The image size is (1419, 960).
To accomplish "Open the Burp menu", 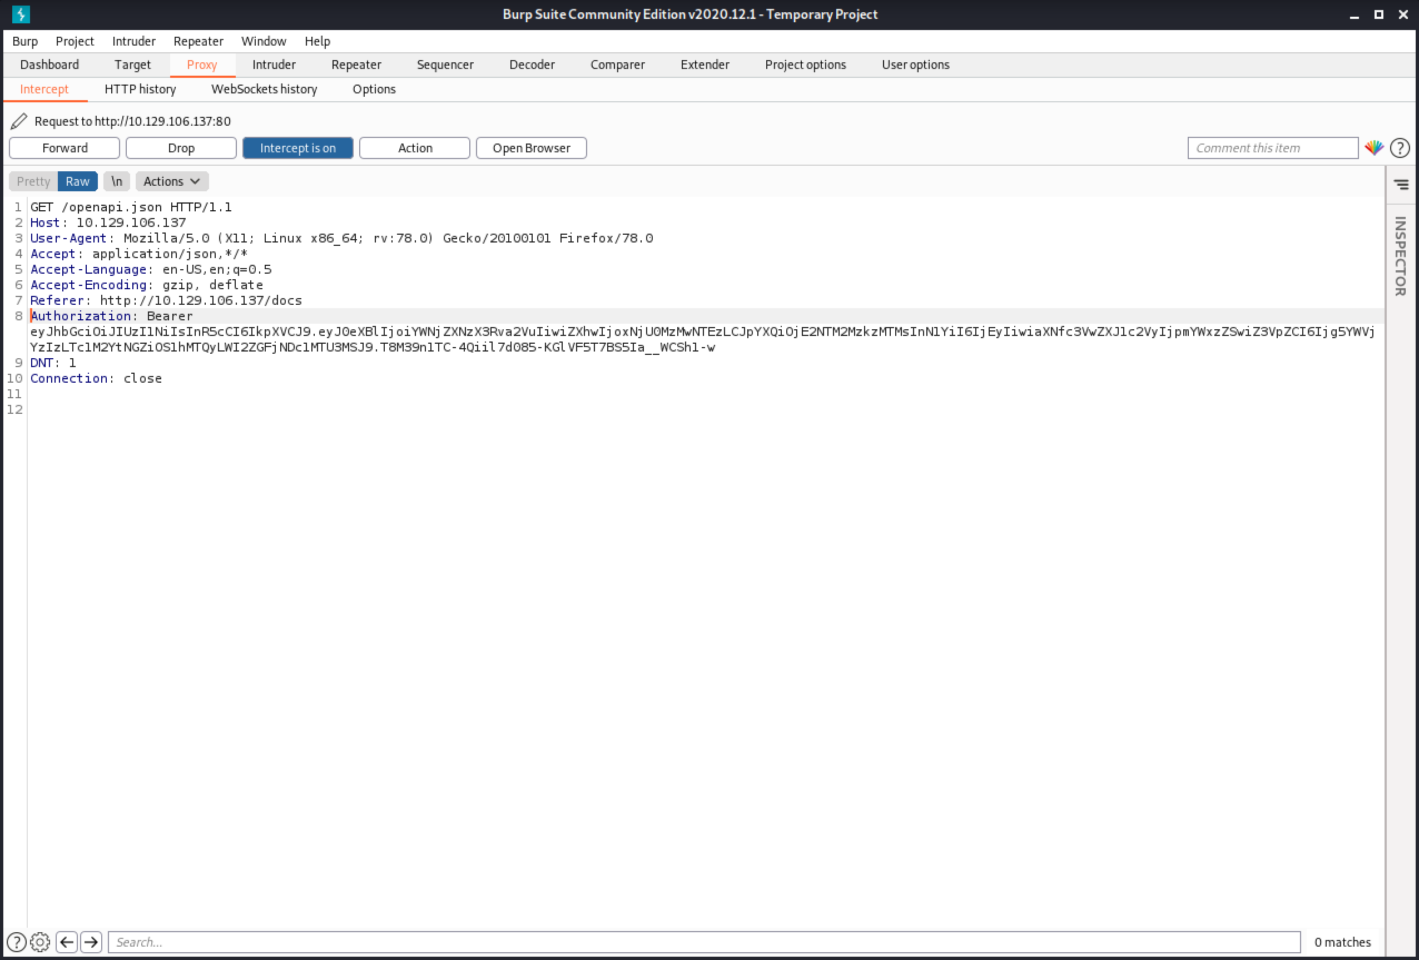I will pos(25,41).
